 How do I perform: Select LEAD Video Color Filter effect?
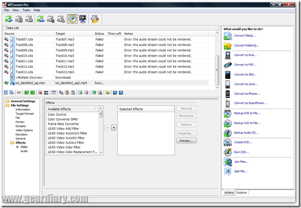(64, 147)
